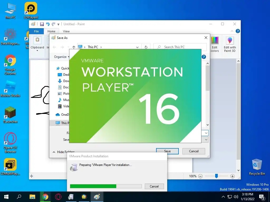Click the VMware Workstation Player 16 splash
Viewport: 270px width, 202px height.
point(135,96)
